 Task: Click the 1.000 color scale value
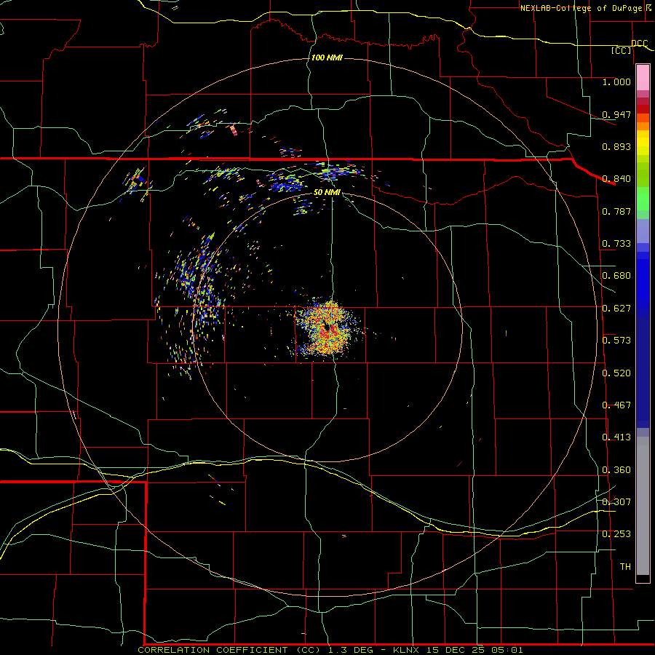coord(616,82)
